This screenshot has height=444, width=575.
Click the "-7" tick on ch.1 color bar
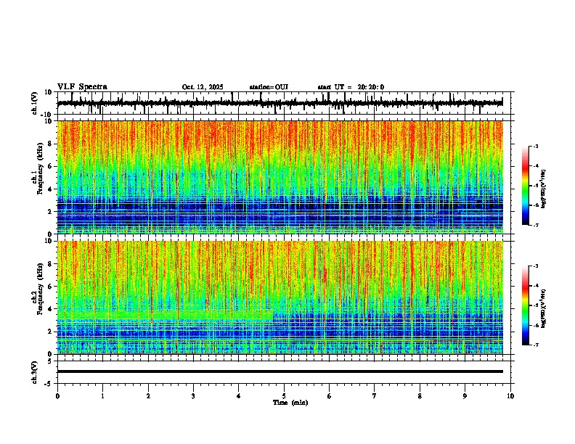(536, 225)
